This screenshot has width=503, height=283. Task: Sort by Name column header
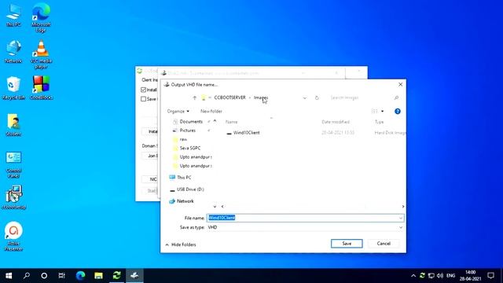point(232,122)
